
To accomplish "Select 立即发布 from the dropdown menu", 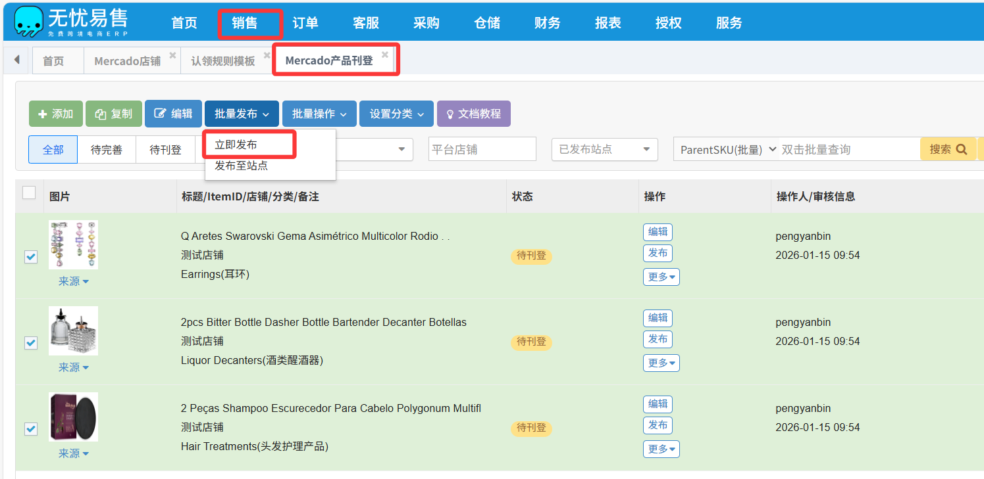I will click(236, 145).
